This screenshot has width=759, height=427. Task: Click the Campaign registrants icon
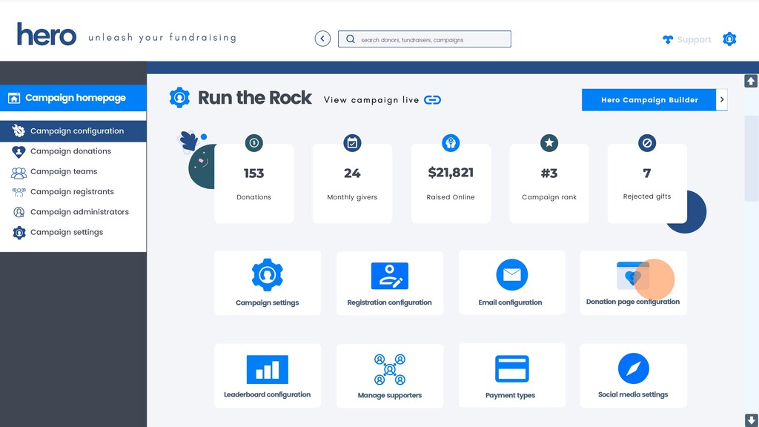click(19, 192)
